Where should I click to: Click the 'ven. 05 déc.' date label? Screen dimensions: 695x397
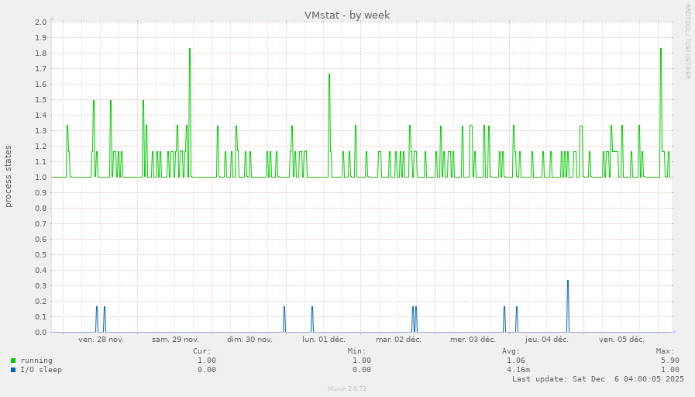tap(621, 340)
